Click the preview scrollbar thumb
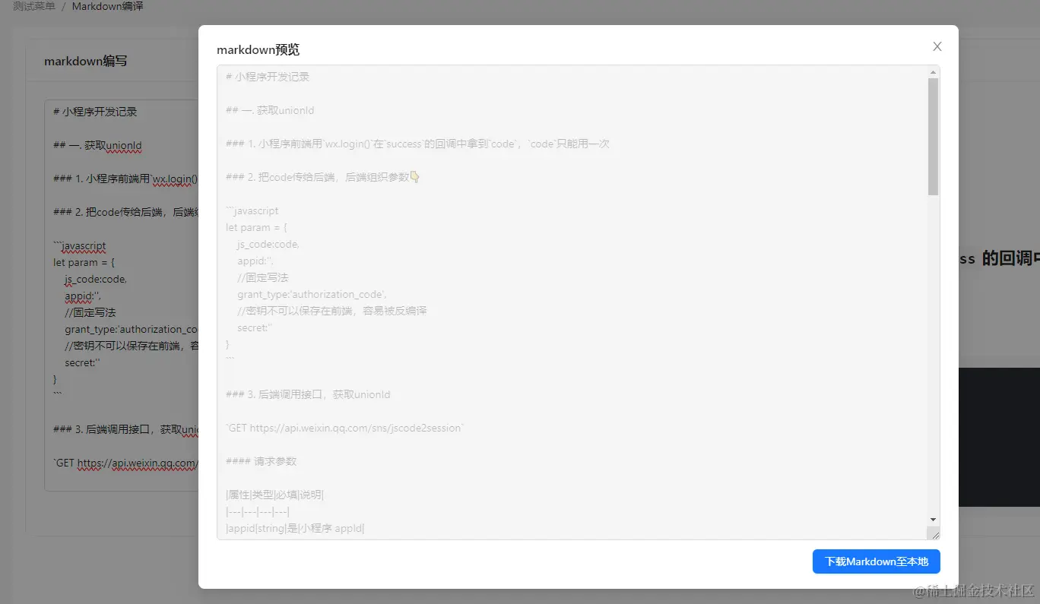 point(933,137)
